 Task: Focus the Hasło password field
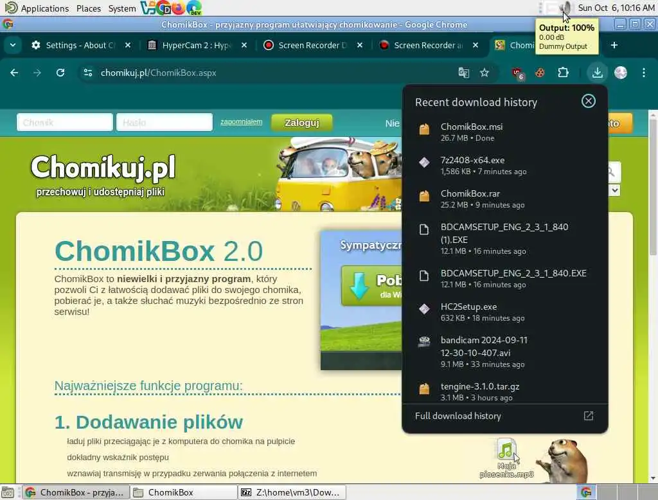[164, 122]
